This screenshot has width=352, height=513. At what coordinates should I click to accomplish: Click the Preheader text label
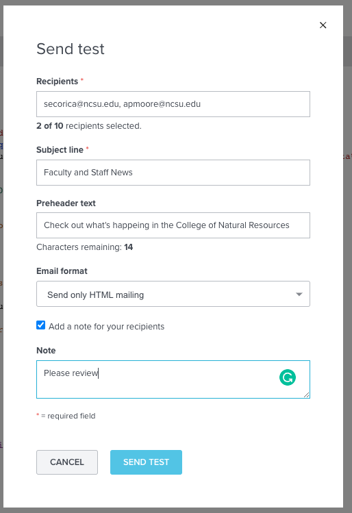point(66,203)
